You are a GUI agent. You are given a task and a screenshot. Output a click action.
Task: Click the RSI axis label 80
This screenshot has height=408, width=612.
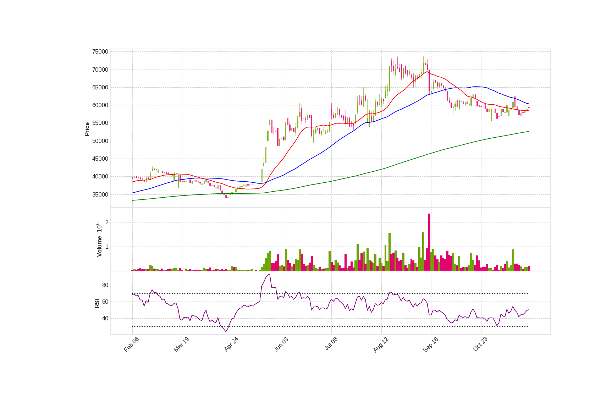pyautogui.click(x=105, y=285)
